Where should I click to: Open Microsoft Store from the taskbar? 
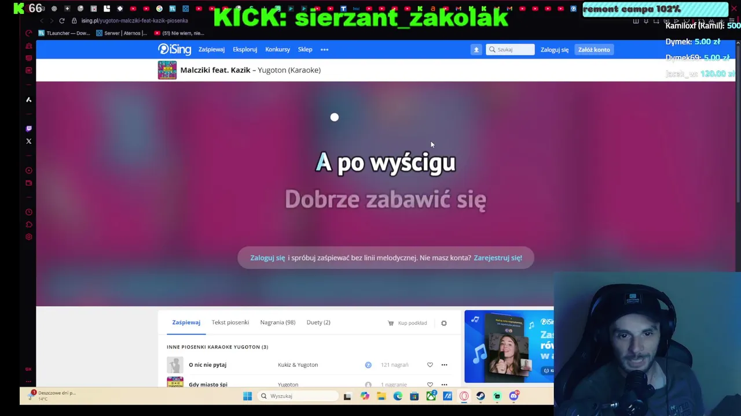[x=414, y=396]
